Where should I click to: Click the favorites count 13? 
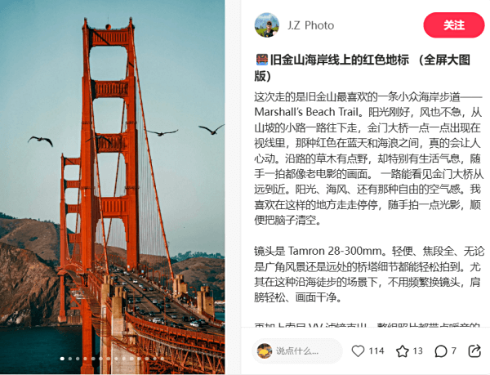tap(417, 351)
